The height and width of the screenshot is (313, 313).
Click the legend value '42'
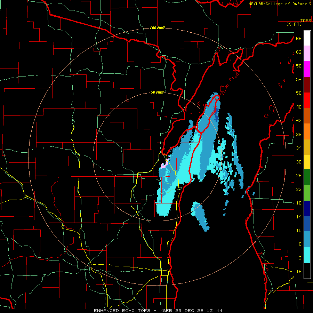[299, 121]
